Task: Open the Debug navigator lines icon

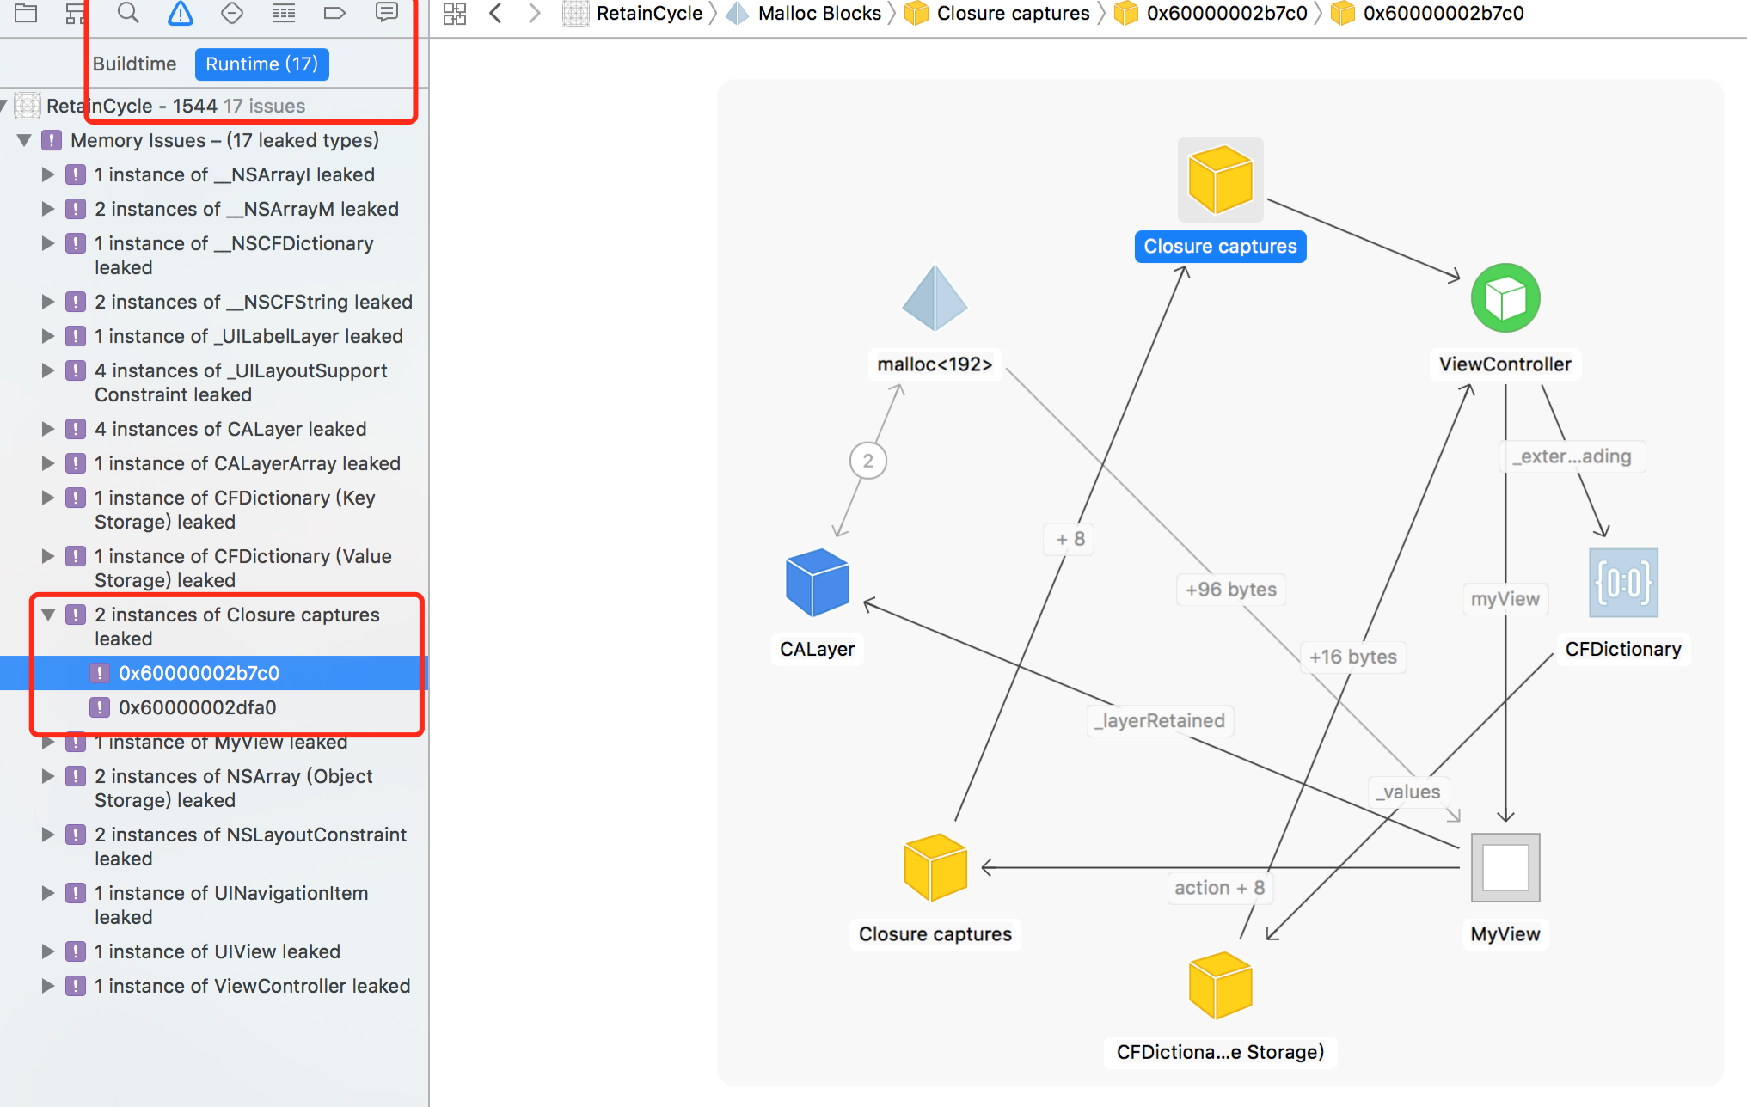Action: pos(283,13)
